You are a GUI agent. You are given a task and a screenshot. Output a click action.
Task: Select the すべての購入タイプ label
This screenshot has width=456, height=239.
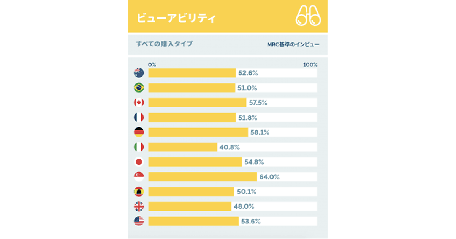coord(164,44)
